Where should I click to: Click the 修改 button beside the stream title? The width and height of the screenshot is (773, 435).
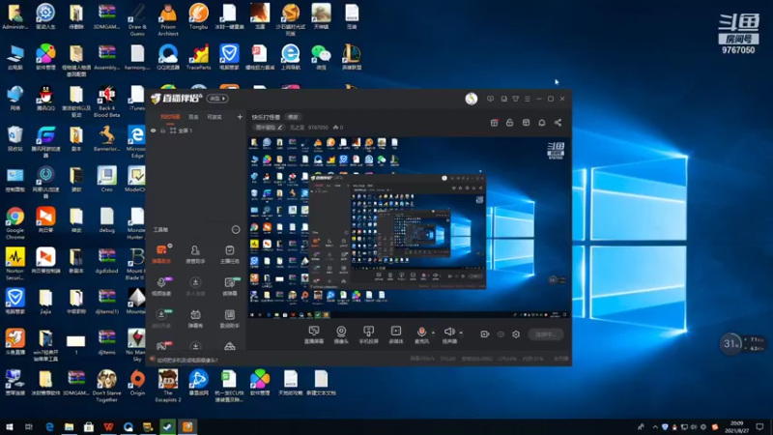point(293,117)
